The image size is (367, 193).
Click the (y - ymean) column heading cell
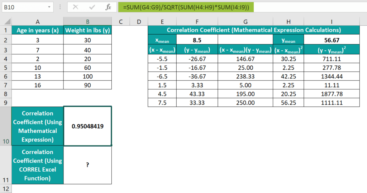click(197, 50)
